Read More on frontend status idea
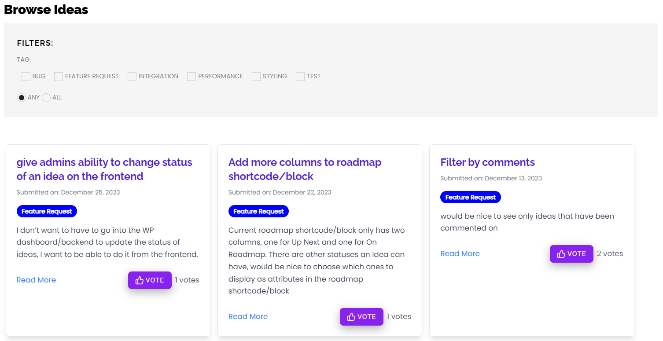The width and height of the screenshot is (663, 341). click(x=36, y=280)
